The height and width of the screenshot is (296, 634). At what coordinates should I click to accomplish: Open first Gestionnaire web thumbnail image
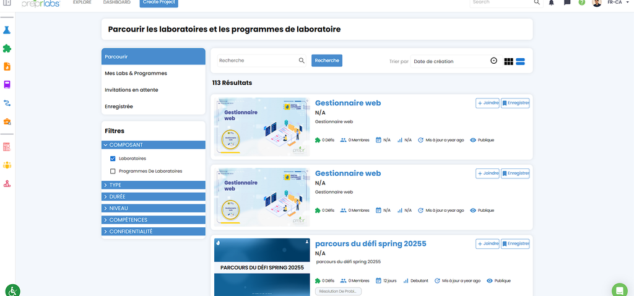[262, 127]
